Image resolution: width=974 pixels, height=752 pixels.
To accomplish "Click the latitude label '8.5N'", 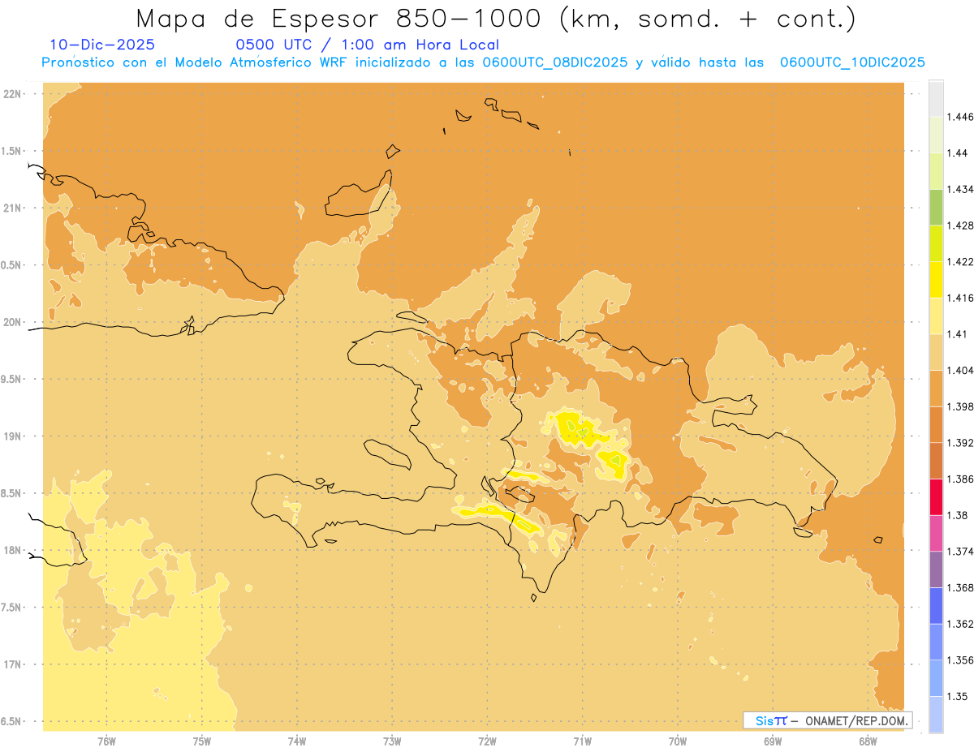I will click(12, 493).
